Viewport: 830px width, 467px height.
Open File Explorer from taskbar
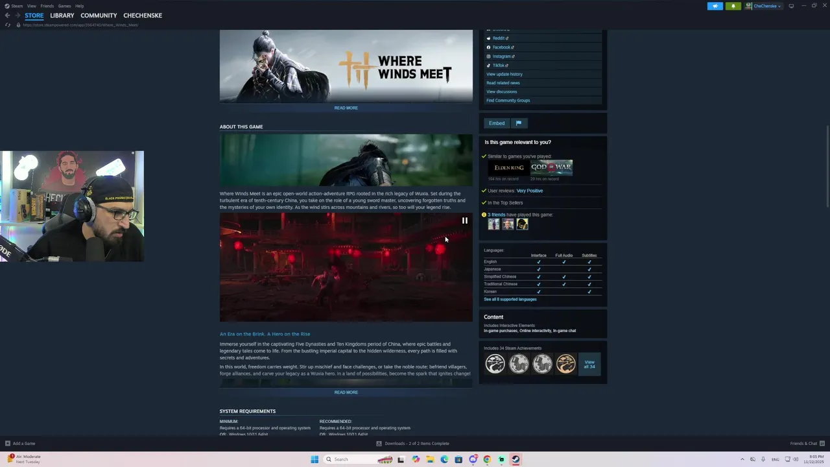coord(430,459)
